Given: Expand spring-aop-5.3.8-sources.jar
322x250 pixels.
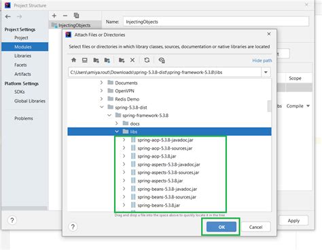Looking at the screenshot, I should pyautogui.click(x=124, y=148).
